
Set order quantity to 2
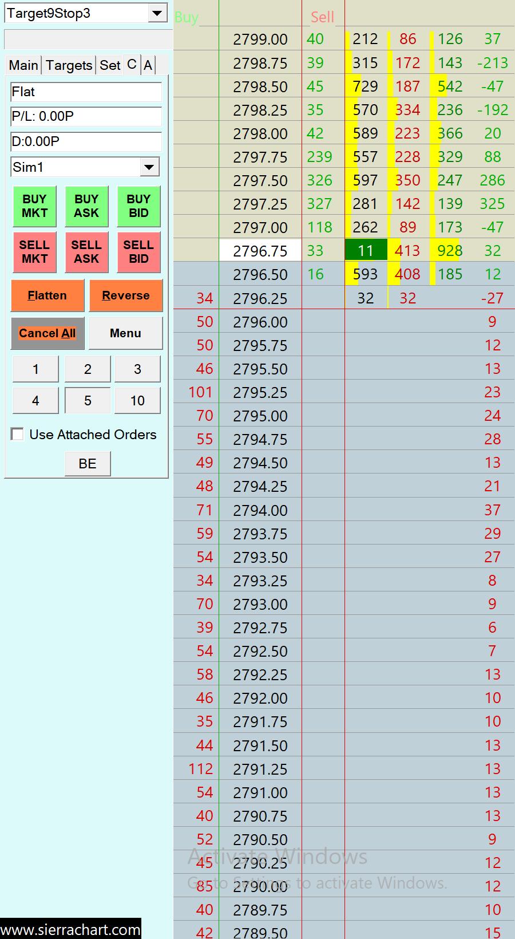coord(88,369)
